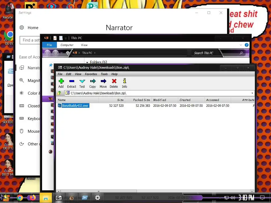271x203 pixels.
Task: Sort by the Size column header
Action: coord(112,100)
